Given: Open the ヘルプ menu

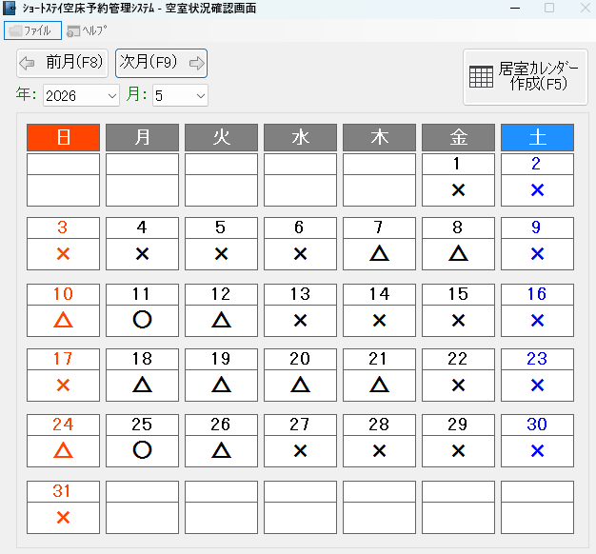Looking at the screenshot, I should (87, 30).
